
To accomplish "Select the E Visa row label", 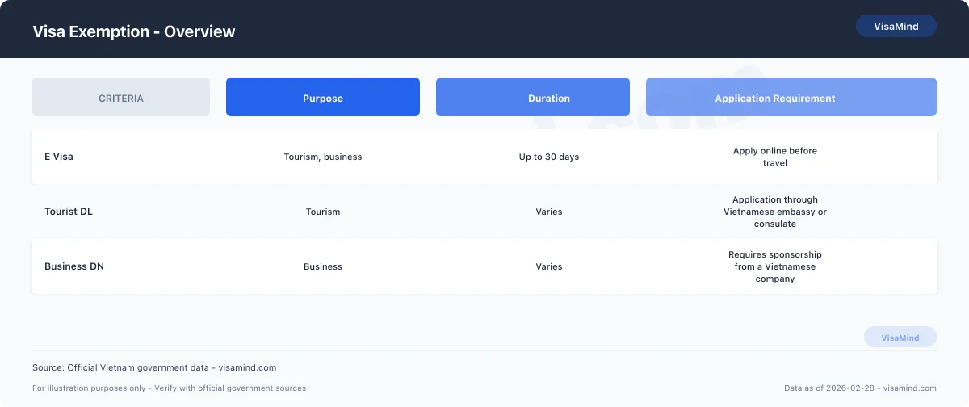I will click(59, 157).
